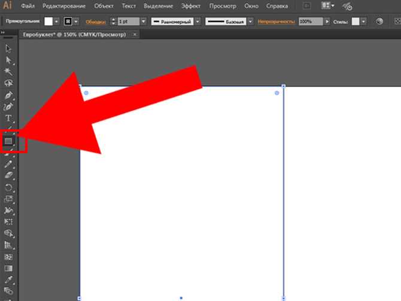
Task: Open the Стиль graphic style dropdown
Action: tap(364, 22)
